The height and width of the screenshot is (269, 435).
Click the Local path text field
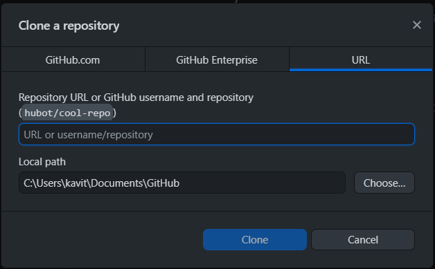coord(182,183)
